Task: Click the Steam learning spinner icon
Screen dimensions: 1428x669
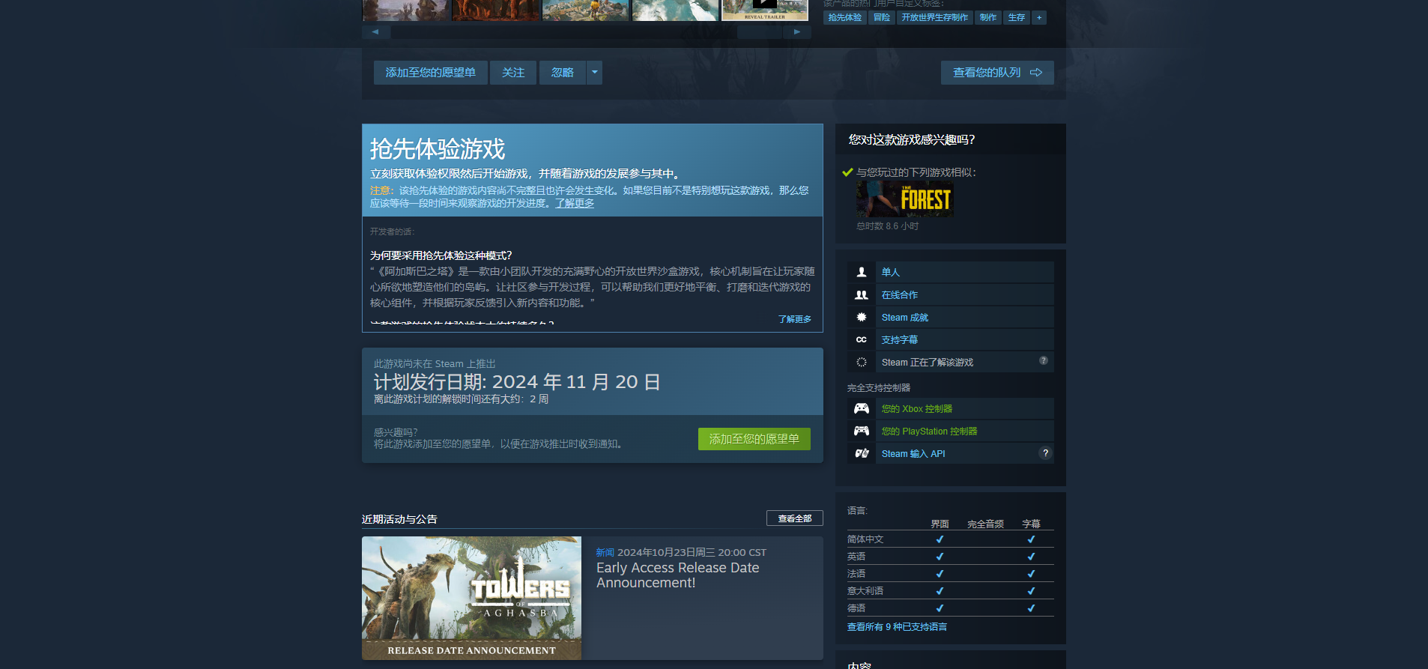Action: [x=862, y=362]
